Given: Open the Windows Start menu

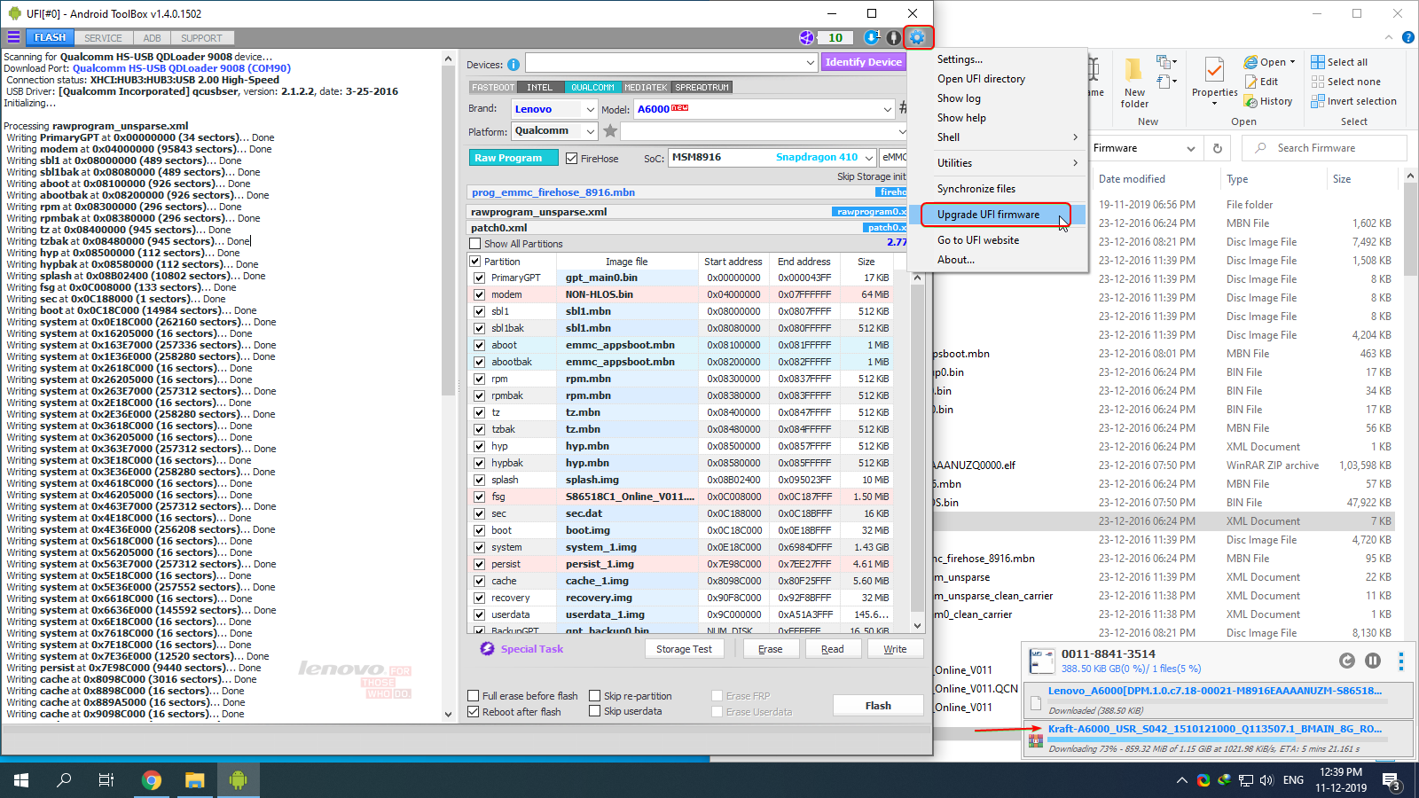Looking at the screenshot, I should tap(21, 780).
